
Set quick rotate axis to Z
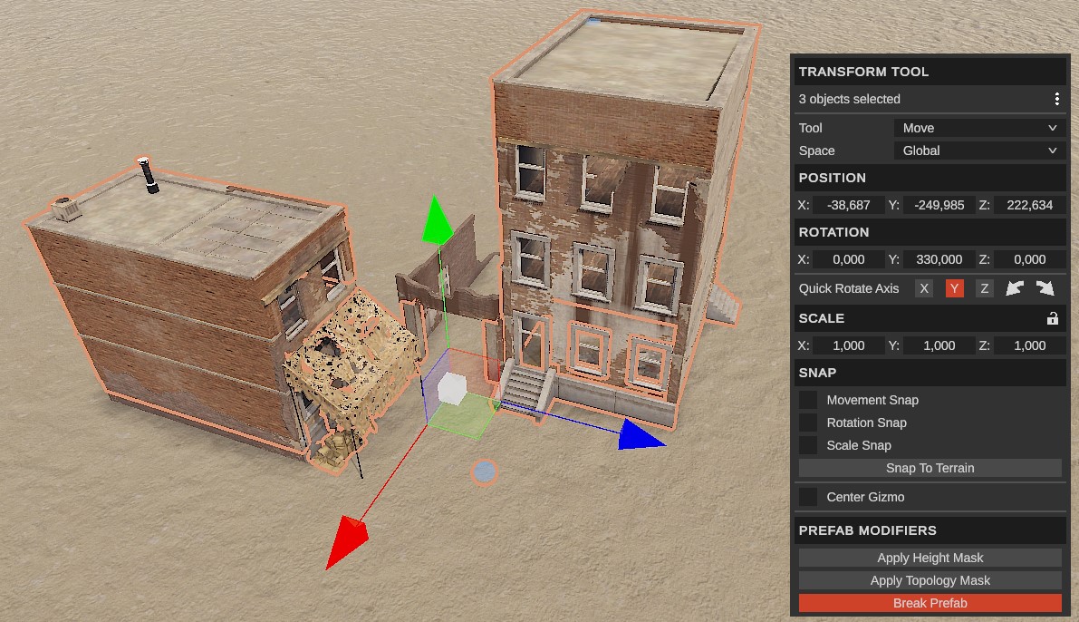coord(984,288)
